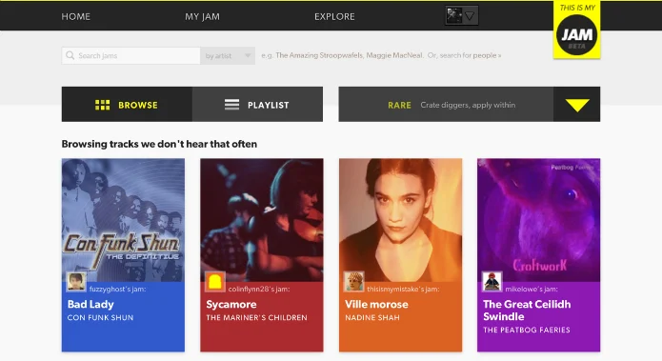Click "fuzzyghost's jam" label

coord(118,289)
